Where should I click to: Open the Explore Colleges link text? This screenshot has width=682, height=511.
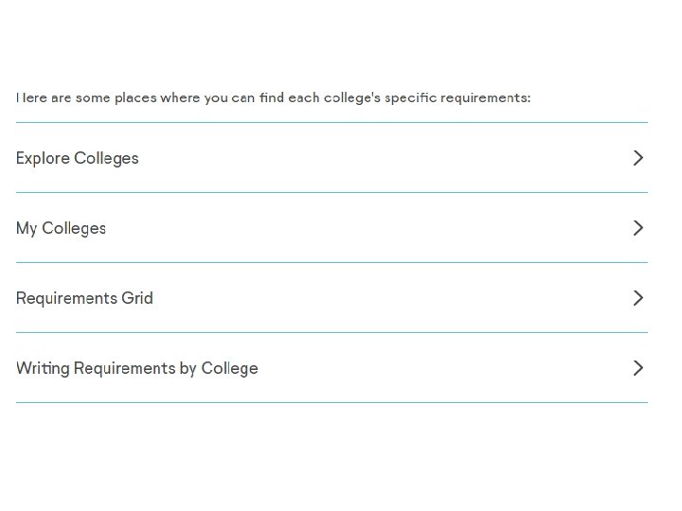[78, 158]
